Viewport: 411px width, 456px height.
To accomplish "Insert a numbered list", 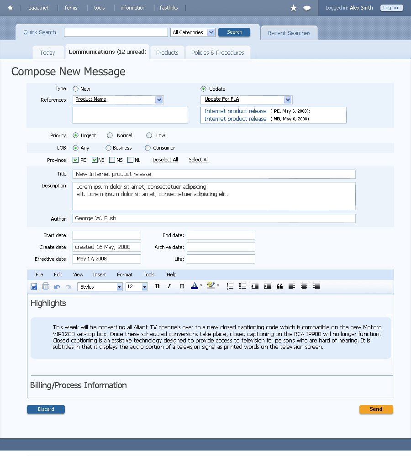I will (x=230, y=286).
